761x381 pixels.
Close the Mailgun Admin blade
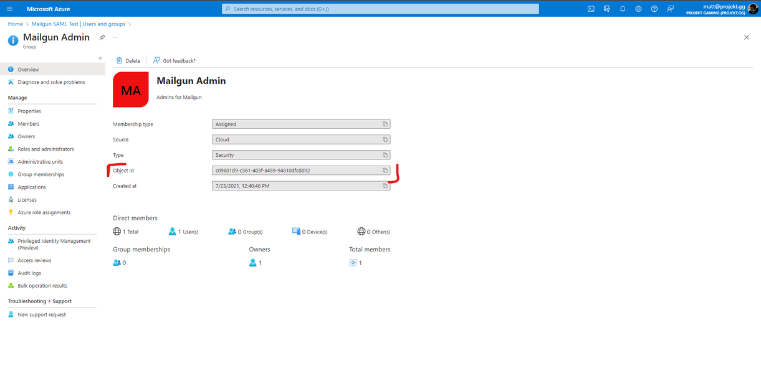747,37
